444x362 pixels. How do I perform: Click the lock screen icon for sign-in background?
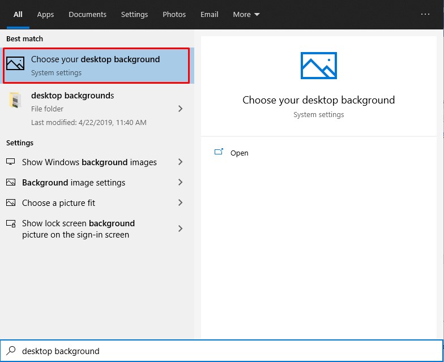point(11,224)
